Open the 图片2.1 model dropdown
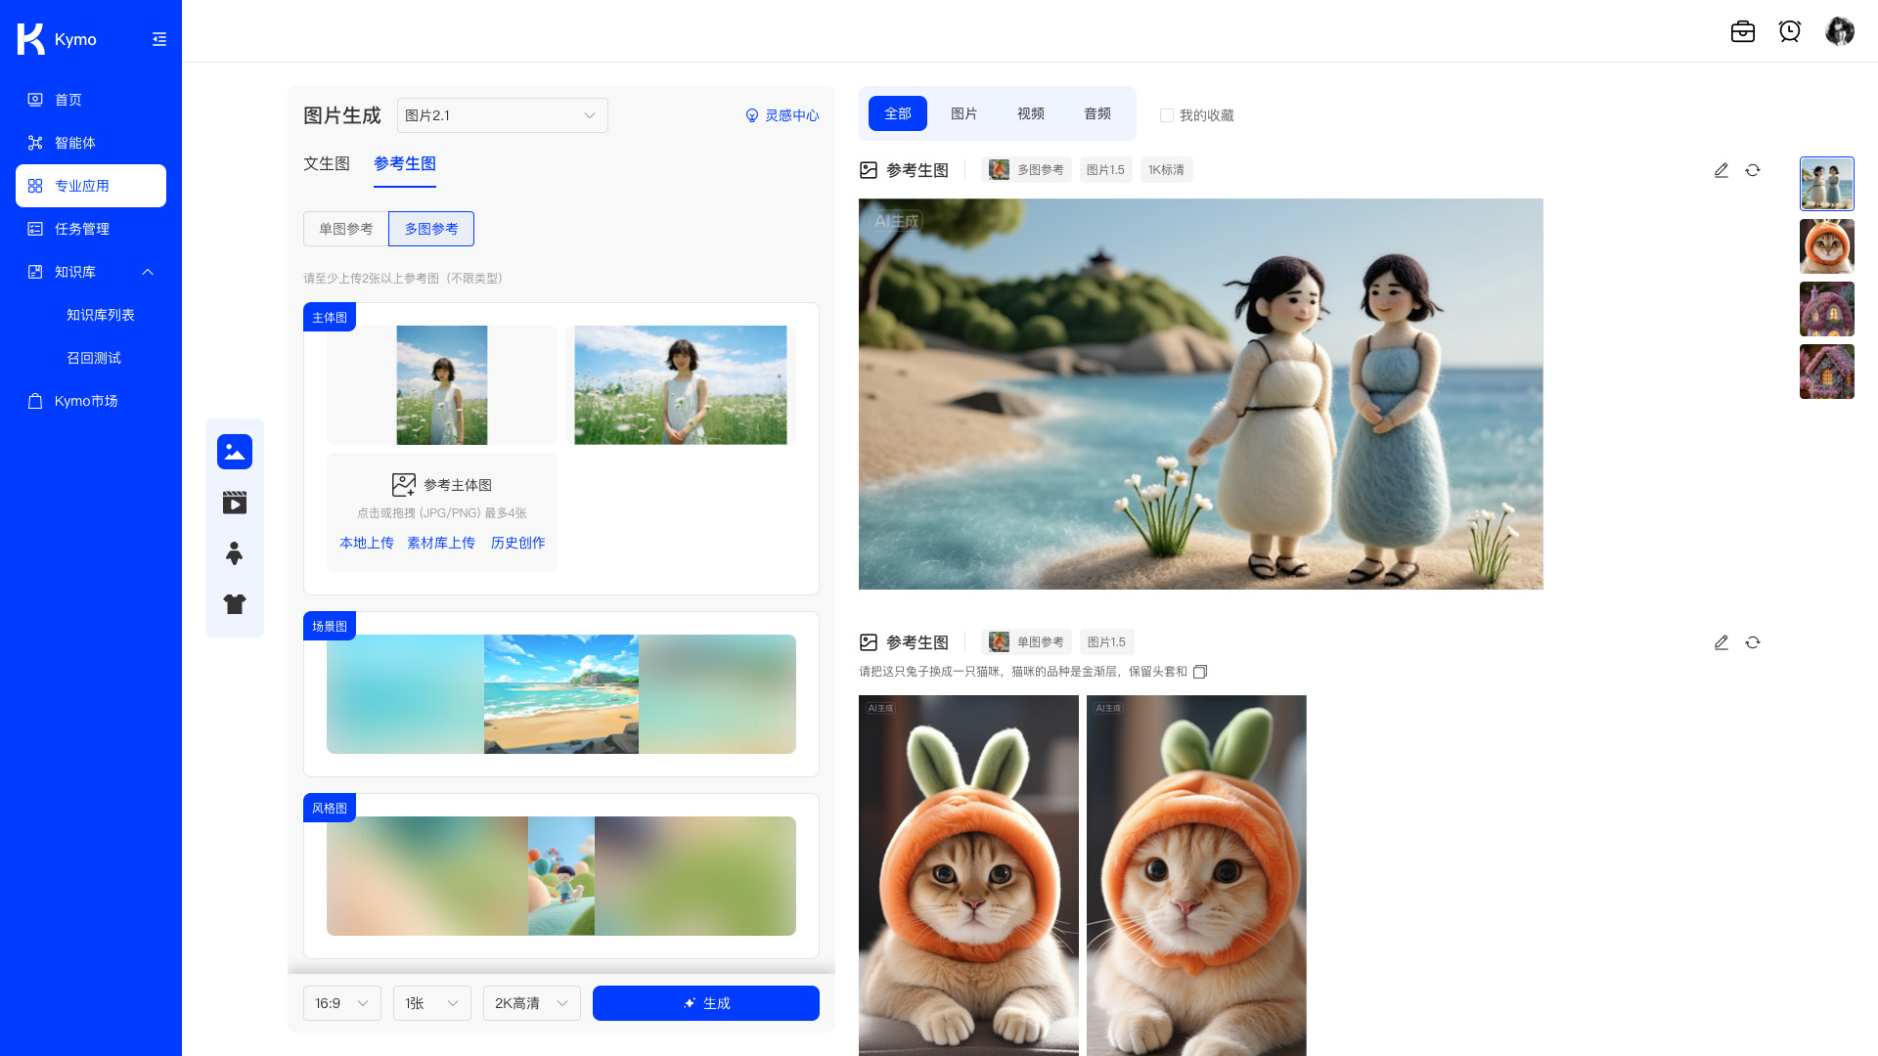 [x=502, y=115]
